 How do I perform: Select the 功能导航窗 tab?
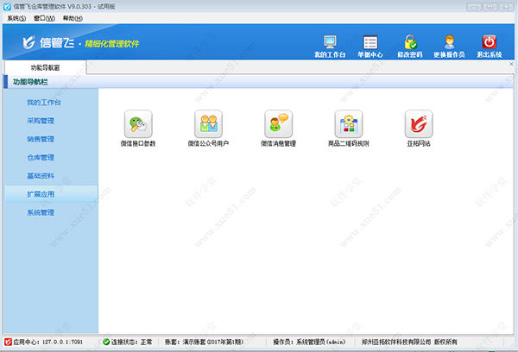point(45,66)
